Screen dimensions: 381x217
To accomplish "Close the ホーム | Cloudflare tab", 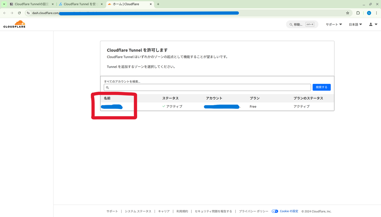I will pyautogui.click(x=151, y=4).
